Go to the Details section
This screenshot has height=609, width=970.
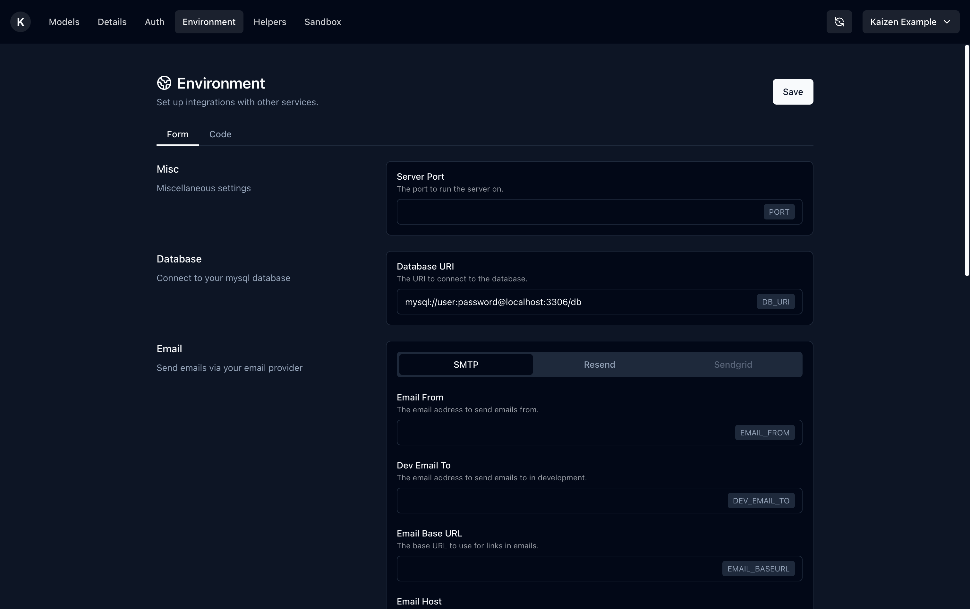coord(112,22)
